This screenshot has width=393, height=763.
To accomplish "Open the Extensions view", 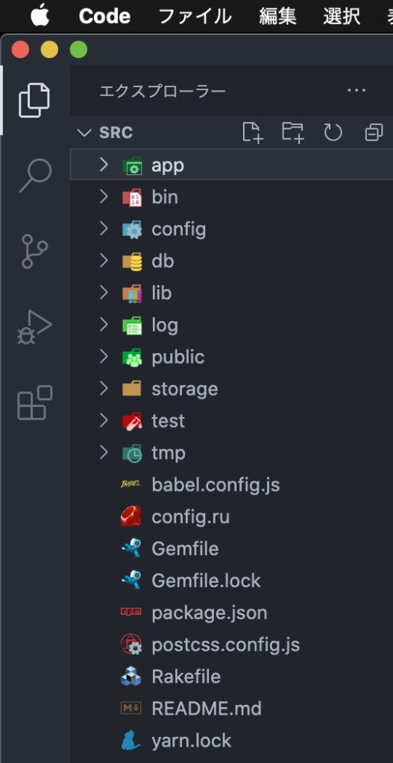I will click(34, 403).
